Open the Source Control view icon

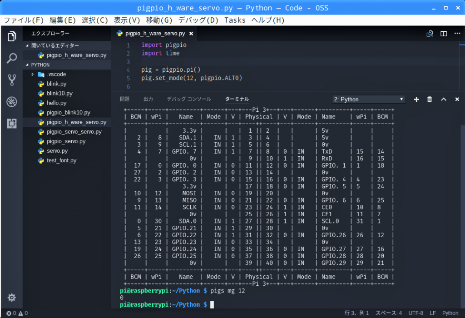click(12, 80)
